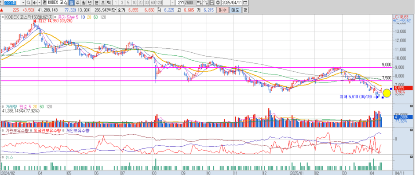Click the KODEX 코스 stock name field
Image resolution: width=415 pixels, height=175 pixels.
pyautogui.click(x=58, y=3)
